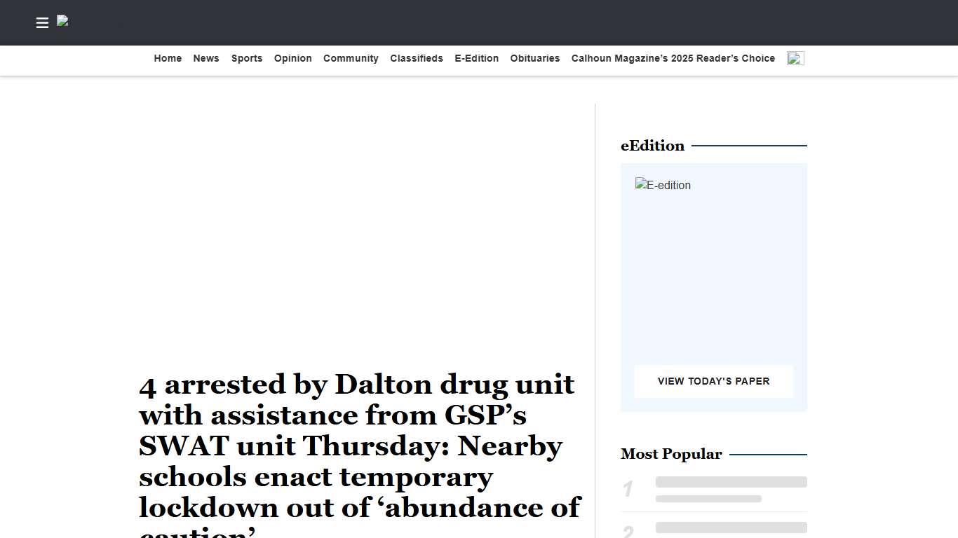The height and width of the screenshot is (538, 958).
Task: Switch to the Sports section
Action: click(x=246, y=58)
